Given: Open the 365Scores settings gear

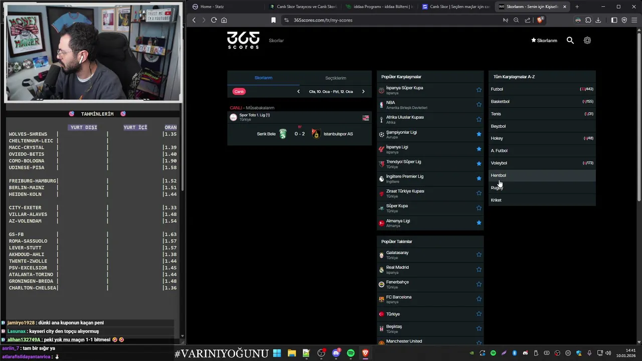Looking at the screenshot, I should (x=587, y=40).
